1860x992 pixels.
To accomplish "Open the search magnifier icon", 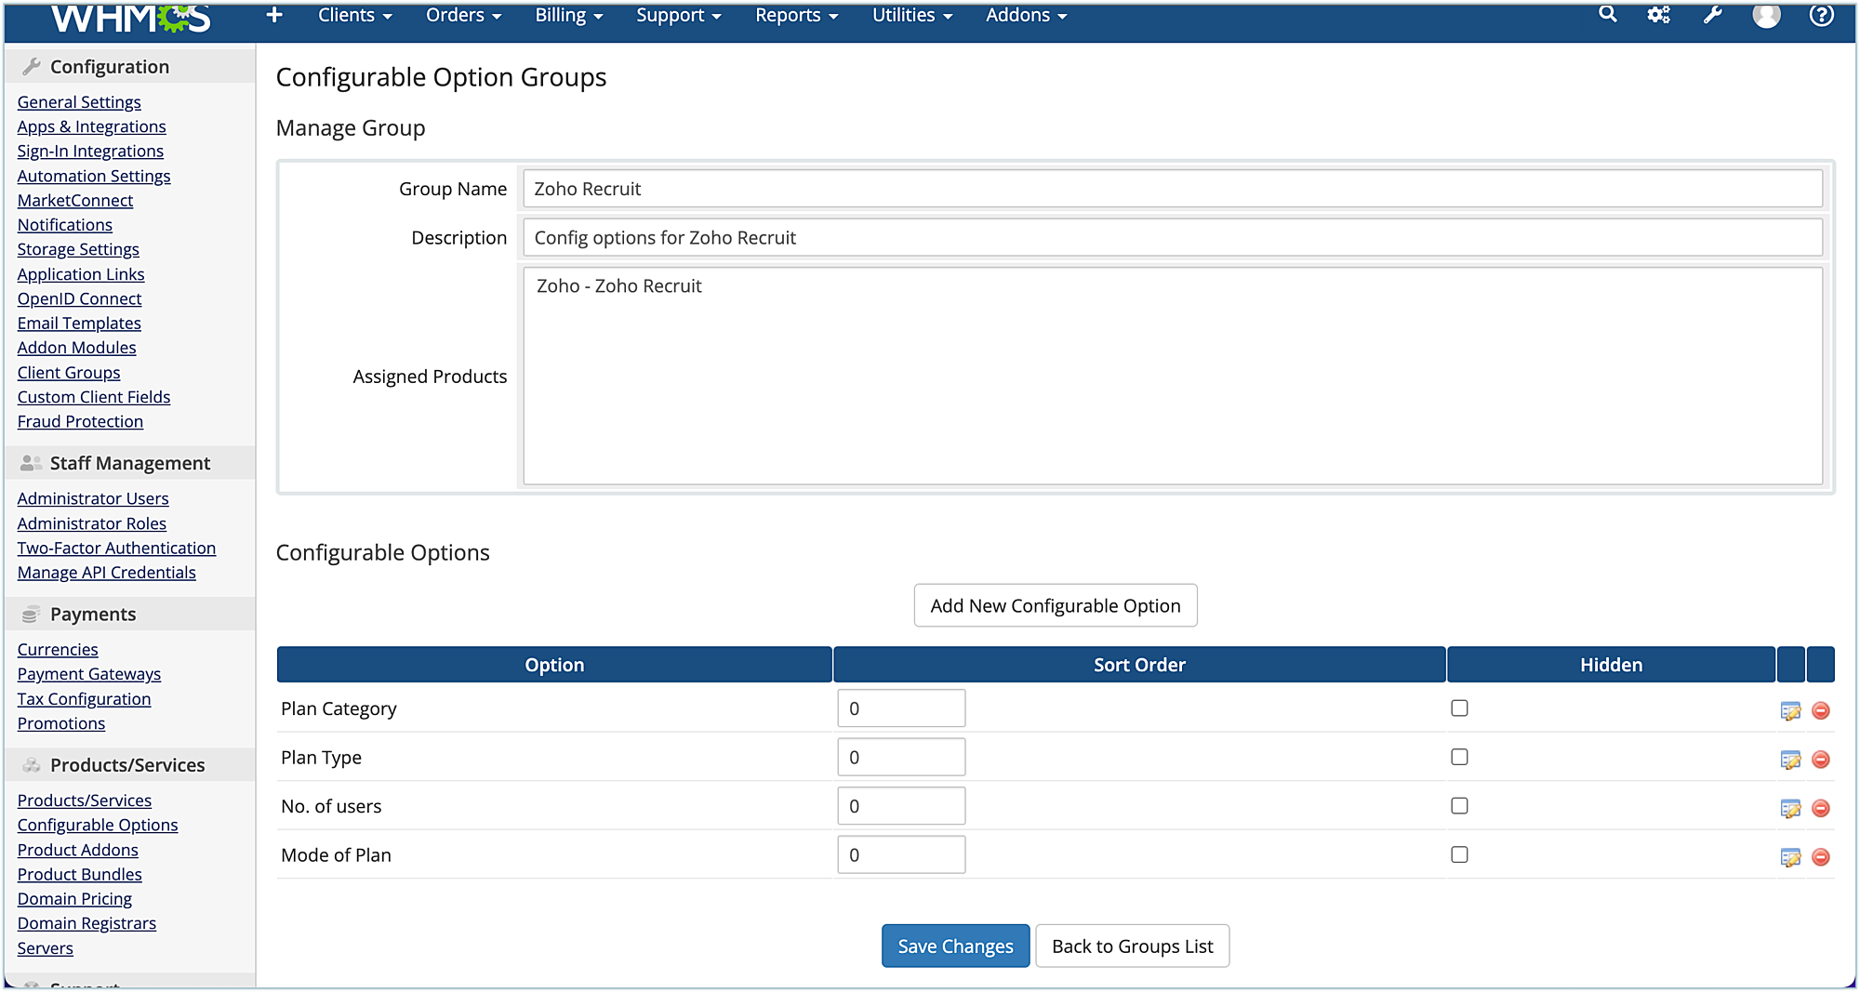I will click(x=1608, y=15).
